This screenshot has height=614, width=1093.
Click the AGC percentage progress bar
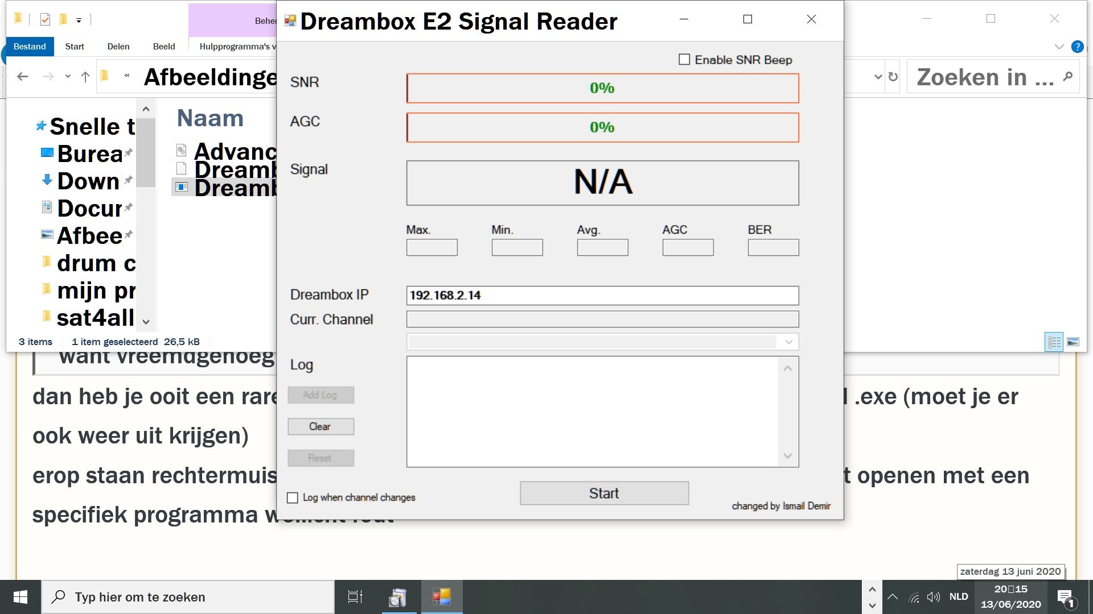(x=602, y=127)
